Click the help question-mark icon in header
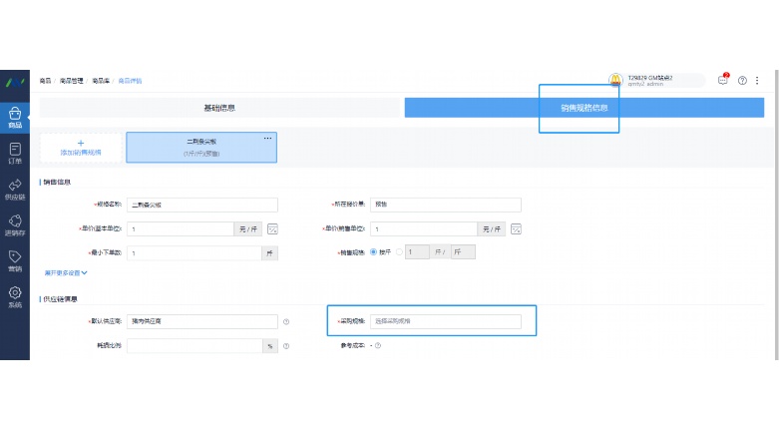The width and height of the screenshot is (779, 430). click(742, 81)
